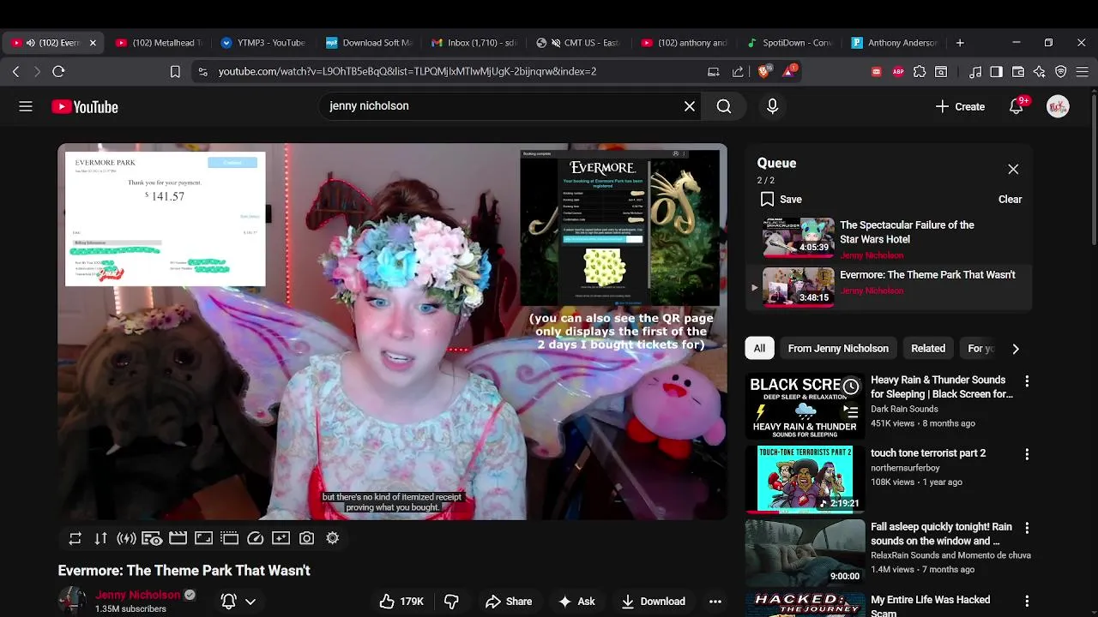Click the Download button
Screen dimensions: 1098x617
654,602
